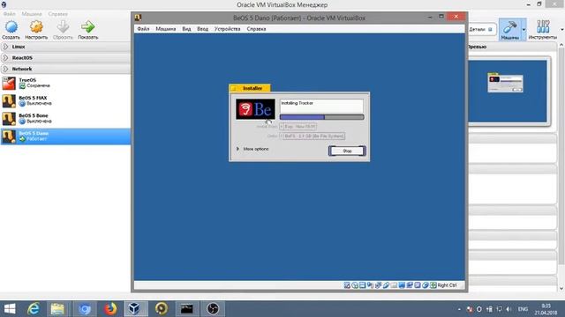565x317 pixels.
Task: Click video capture status bar icon
Action: (410, 285)
